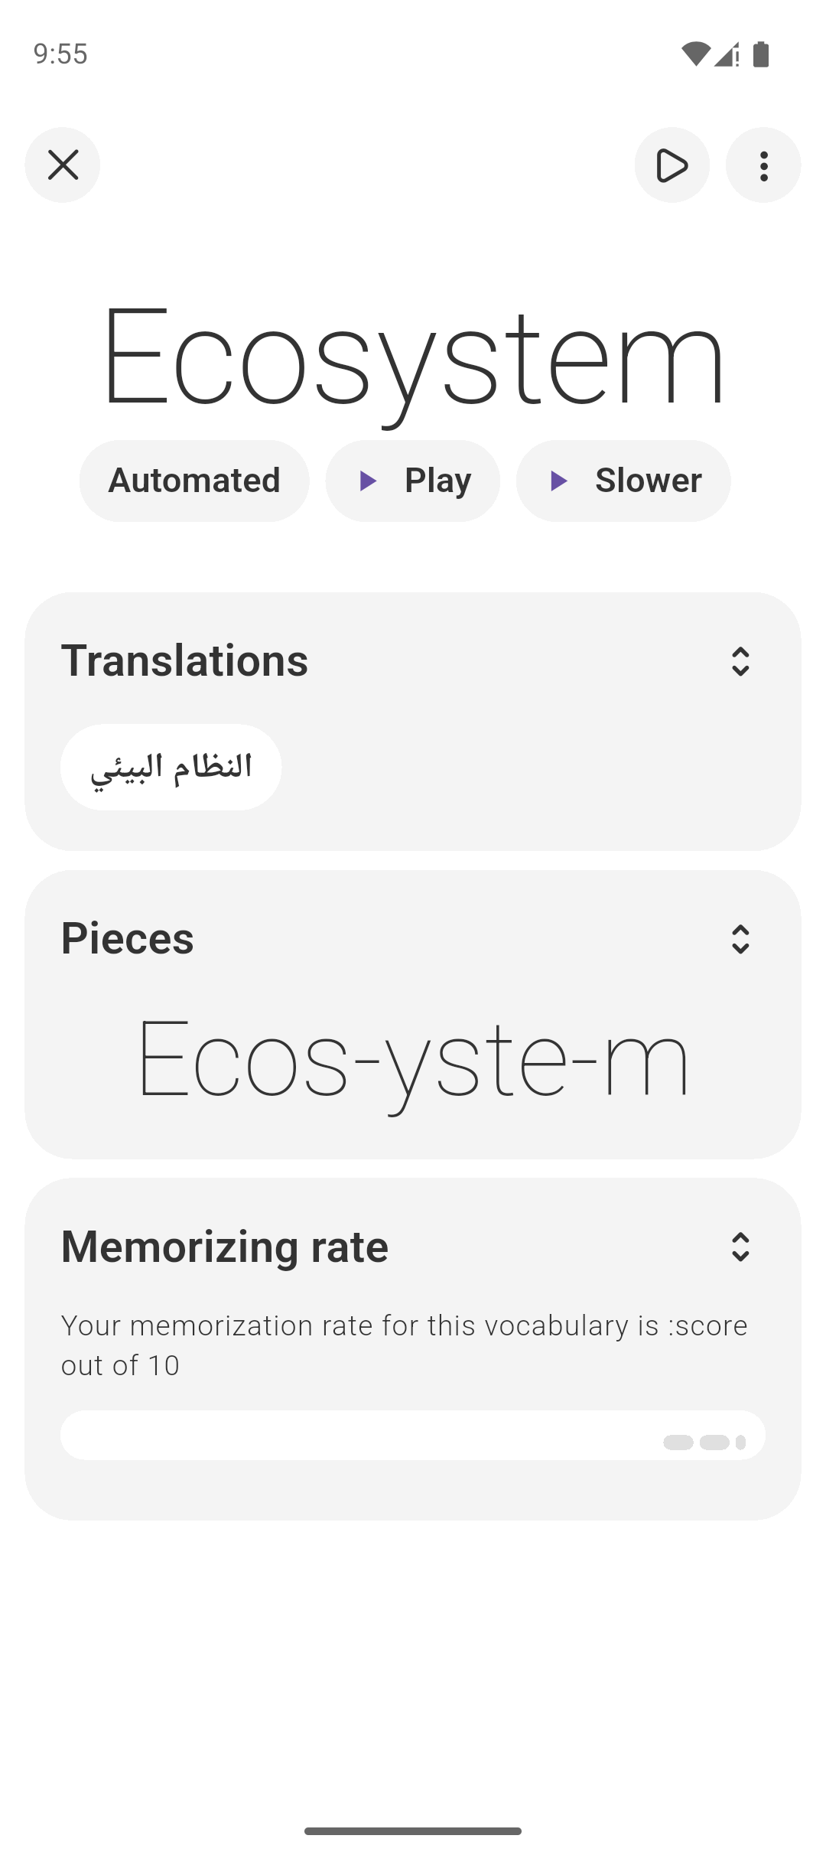Tap the Slower playback button label
The image size is (826, 1855).
click(x=648, y=481)
